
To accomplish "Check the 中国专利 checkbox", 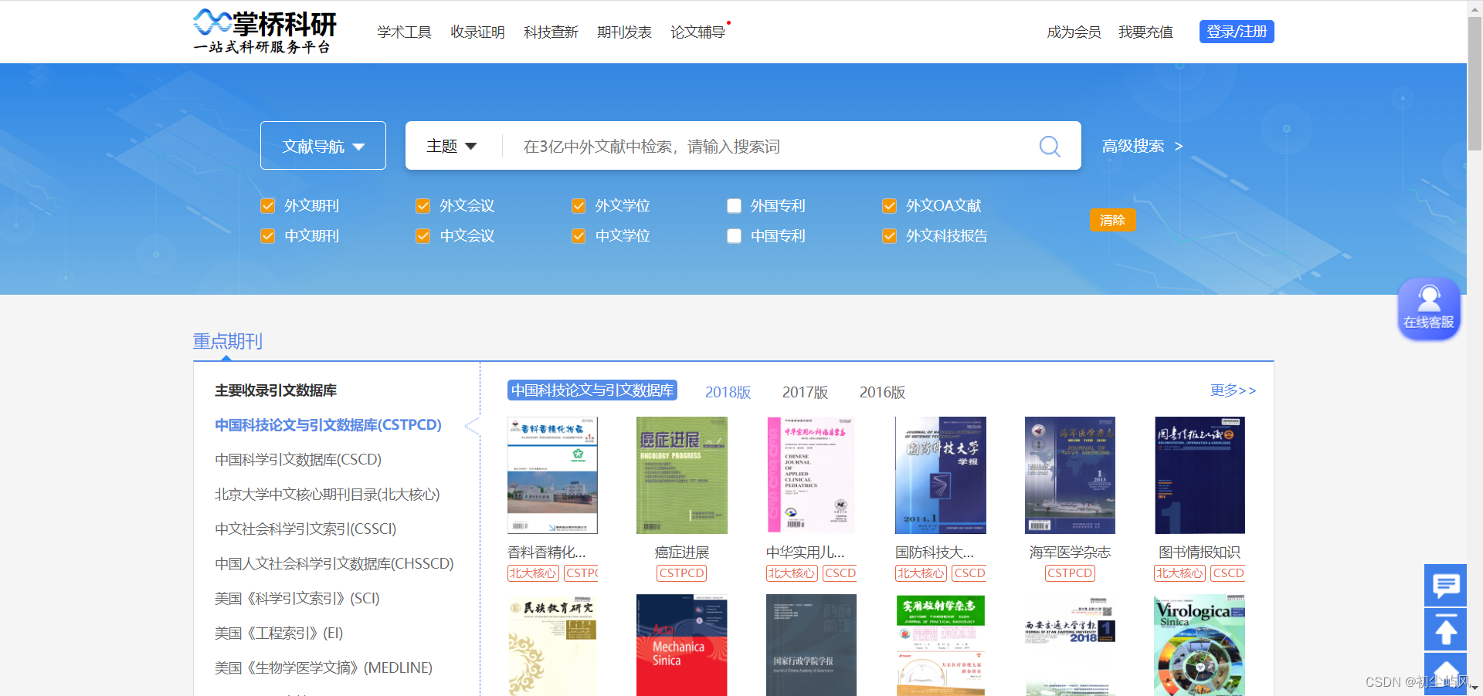I will pos(735,236).
